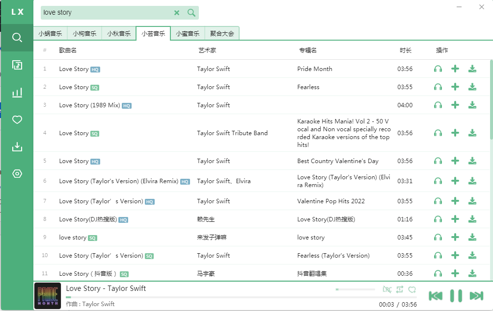Add Best Country Valentine's Day track to list
The image size is (493, 311).
455,161
